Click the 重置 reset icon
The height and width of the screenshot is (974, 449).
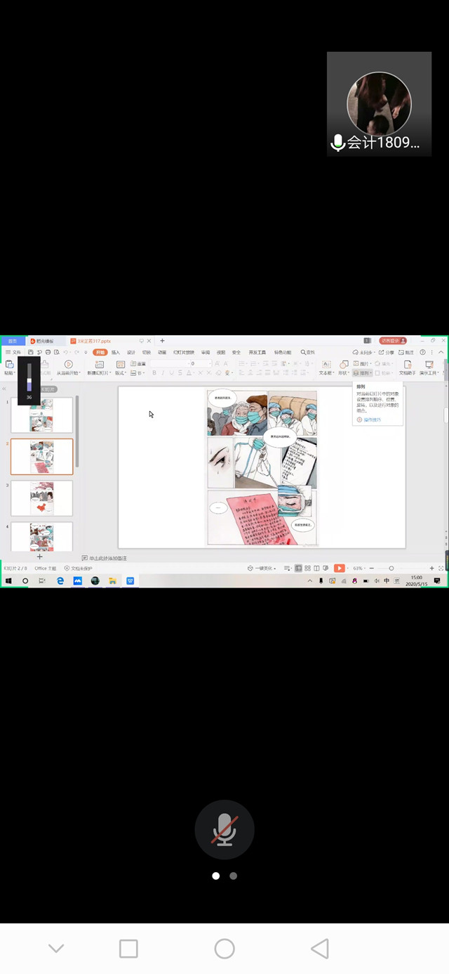138,363
